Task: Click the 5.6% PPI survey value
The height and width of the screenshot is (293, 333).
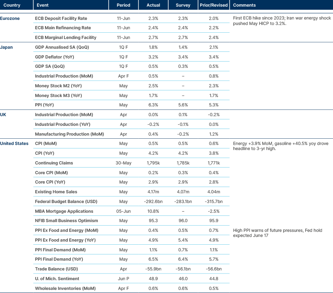Action: pos(183,105)
